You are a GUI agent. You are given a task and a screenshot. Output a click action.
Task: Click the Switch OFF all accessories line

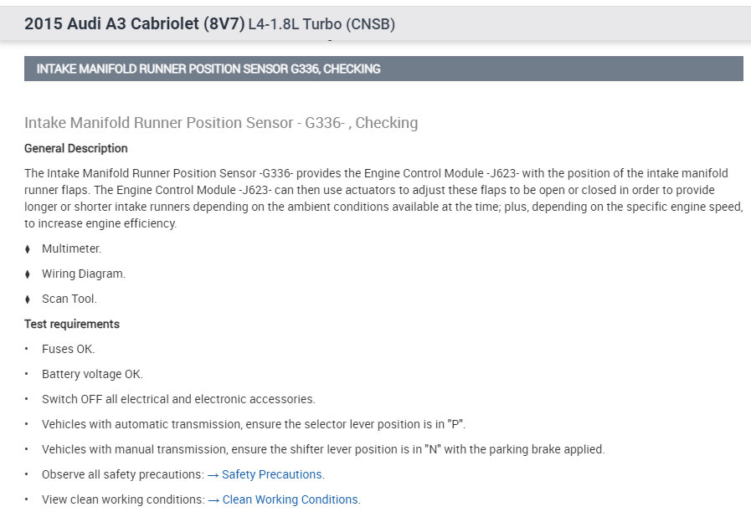178,399
